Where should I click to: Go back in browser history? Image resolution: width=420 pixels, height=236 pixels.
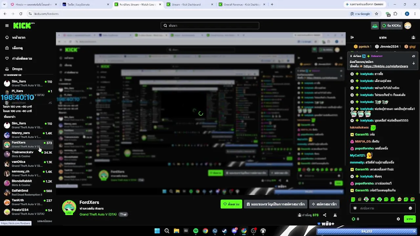coord(5,14)
